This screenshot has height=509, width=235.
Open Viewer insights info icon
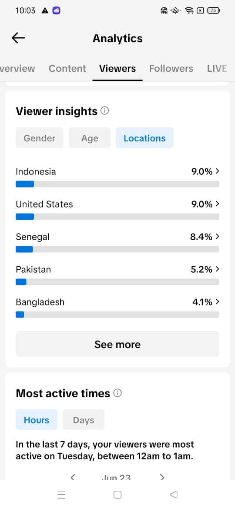click(x=104, y=111)
